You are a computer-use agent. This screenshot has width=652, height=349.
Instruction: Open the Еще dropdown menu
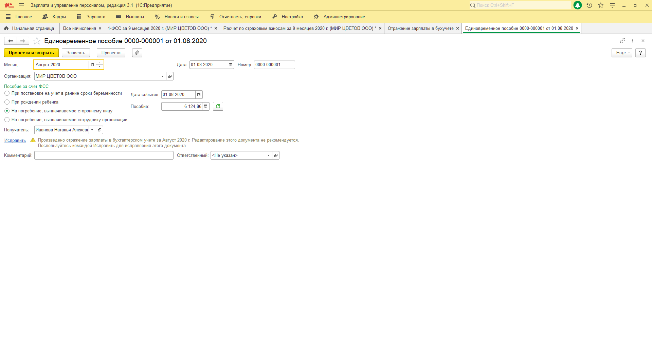(x=622, y=53)
